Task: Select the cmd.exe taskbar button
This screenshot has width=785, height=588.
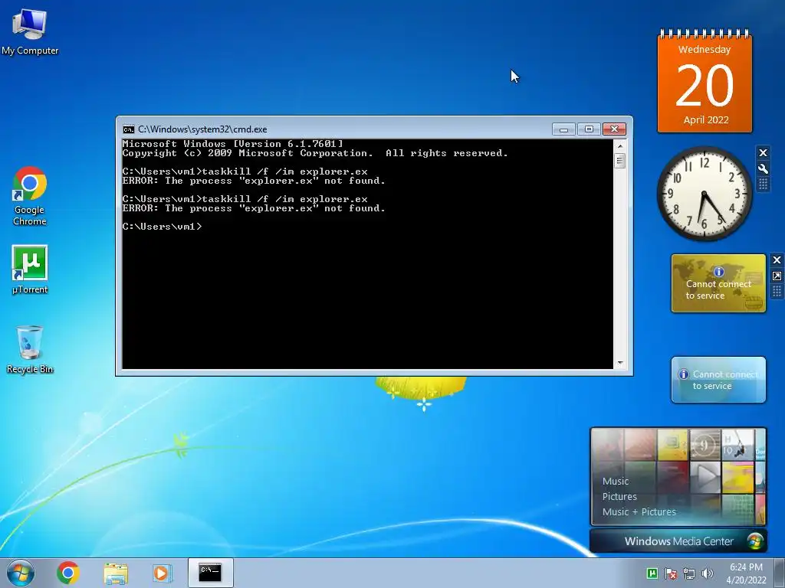Action: pyautogui.click(x=210, y=573)
